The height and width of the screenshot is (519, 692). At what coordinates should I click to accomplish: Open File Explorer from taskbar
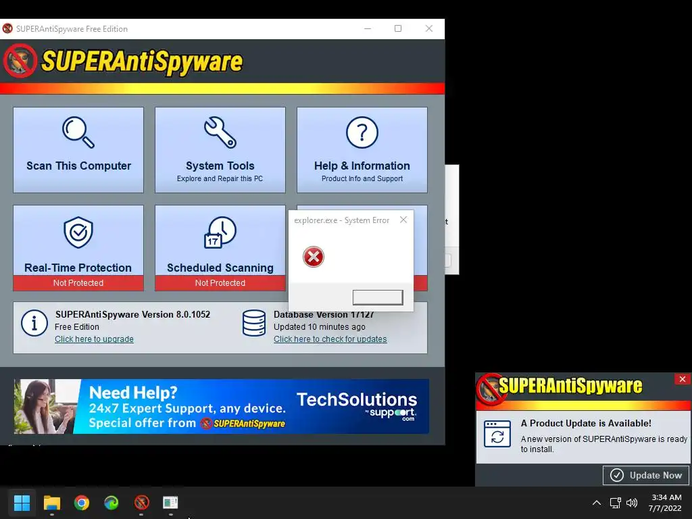click(x=51, y=503)
